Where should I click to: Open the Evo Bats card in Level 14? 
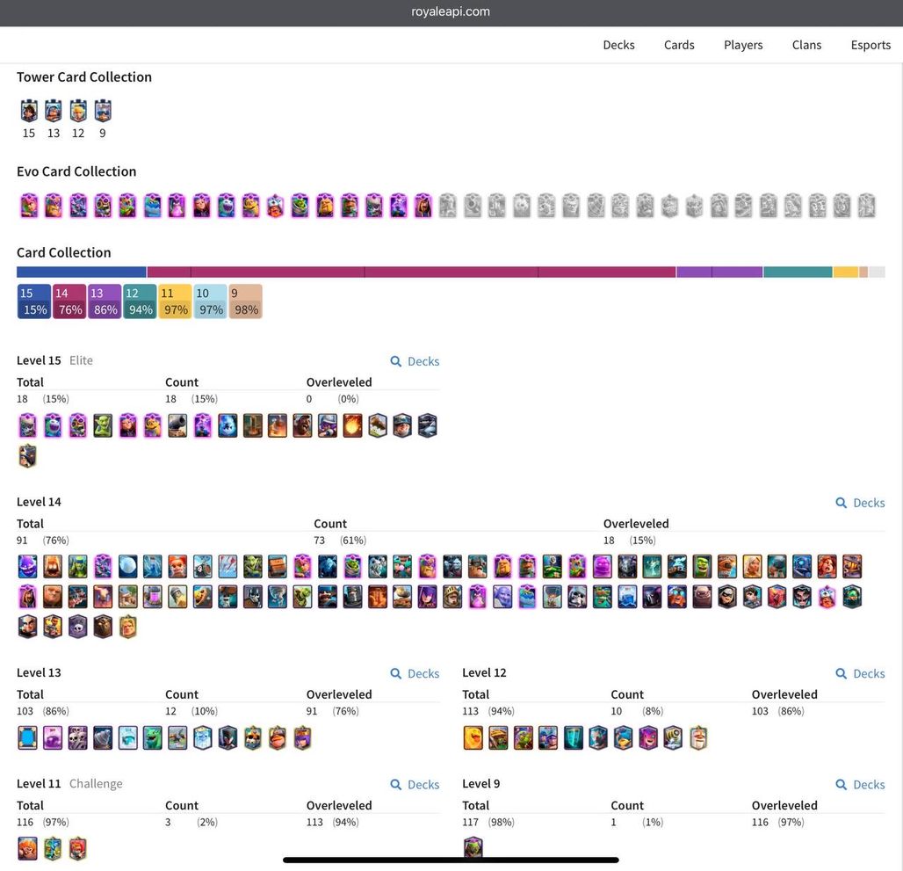tap(103, 566)
